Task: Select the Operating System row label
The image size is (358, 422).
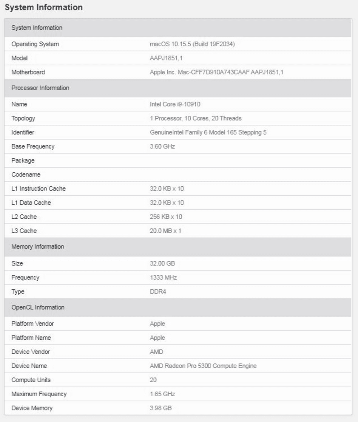Action: point(35,44)
